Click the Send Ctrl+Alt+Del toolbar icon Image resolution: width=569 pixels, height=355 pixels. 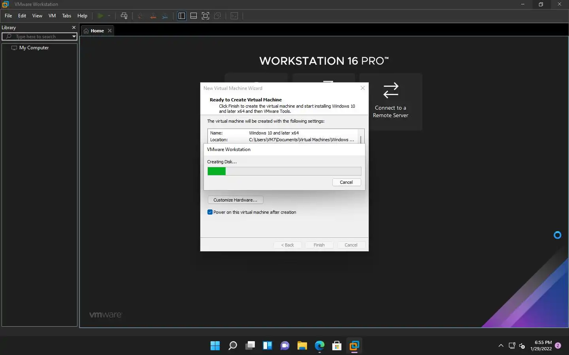click(124, 16)
